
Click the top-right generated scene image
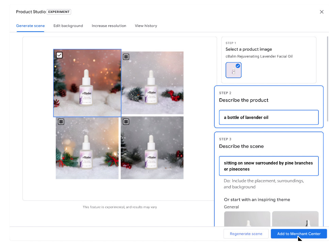pyautogui.click(x=152, y=83)
